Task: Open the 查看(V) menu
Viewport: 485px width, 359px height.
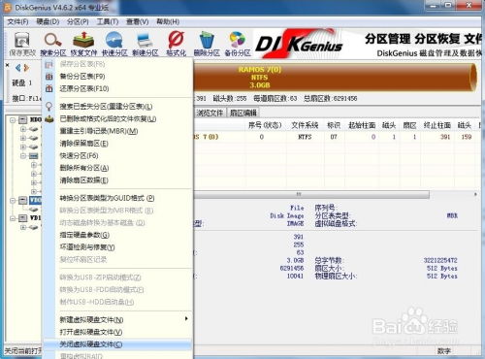Action: (x=138, y=21)
